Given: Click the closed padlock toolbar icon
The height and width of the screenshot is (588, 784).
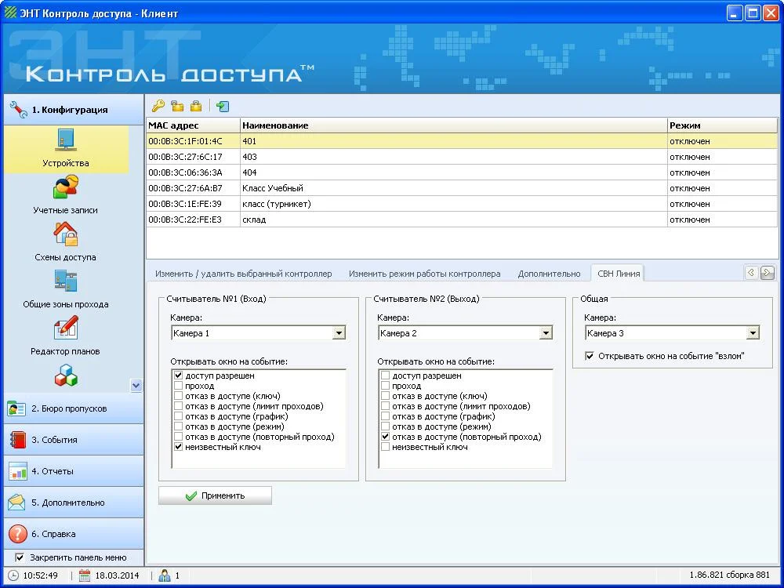Looking at the screenshot, I should click(195, 106).
